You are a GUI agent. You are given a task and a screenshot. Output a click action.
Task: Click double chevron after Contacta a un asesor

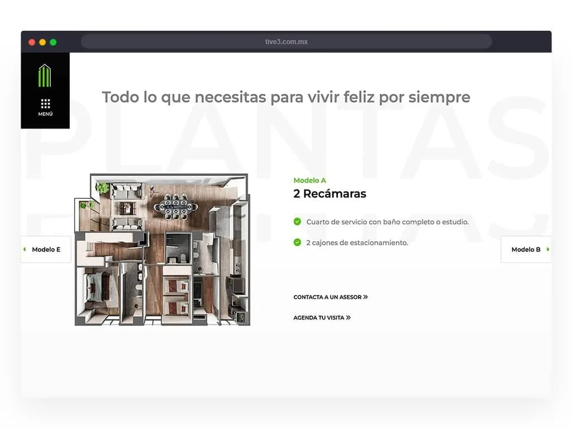click(365, 297)
